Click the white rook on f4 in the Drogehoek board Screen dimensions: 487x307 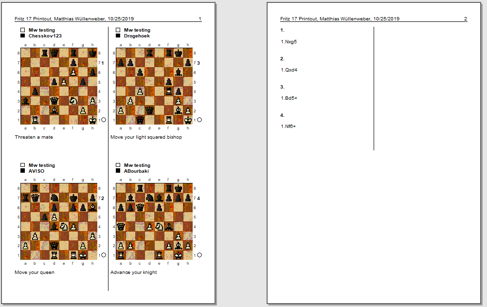(168, 91)
